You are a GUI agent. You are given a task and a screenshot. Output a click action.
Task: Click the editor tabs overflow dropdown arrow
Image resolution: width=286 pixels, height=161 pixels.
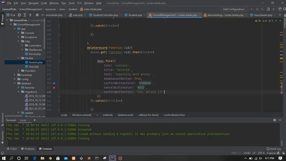280,15
